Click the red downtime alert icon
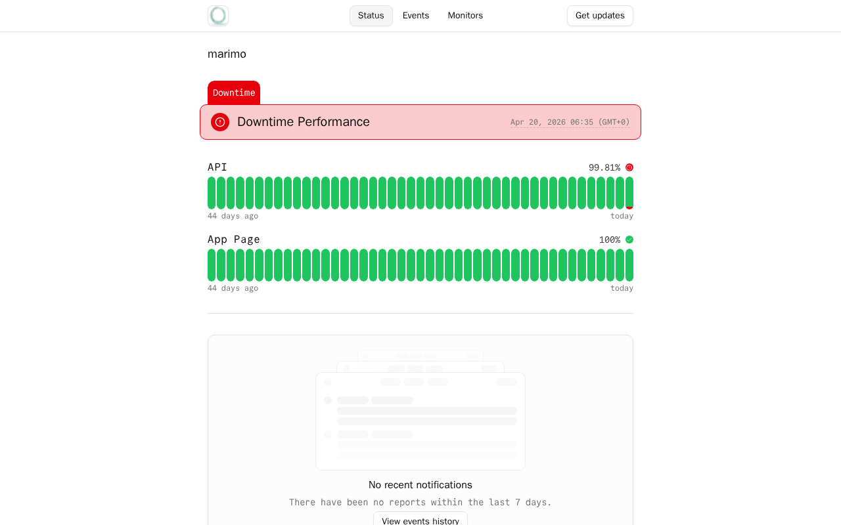 point(220,122)
